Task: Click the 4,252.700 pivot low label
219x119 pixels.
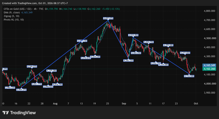Action: point(156,63)
